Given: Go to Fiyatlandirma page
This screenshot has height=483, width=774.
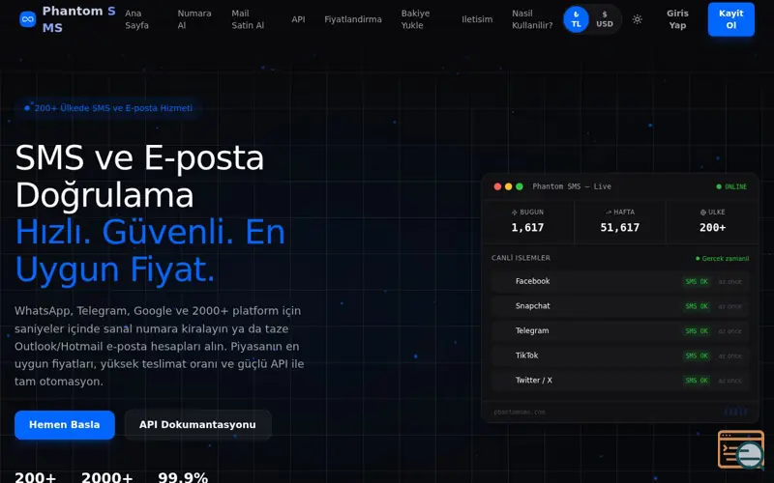Looking at the screenshot, I should pyautogui.click(x=353, y=19).
